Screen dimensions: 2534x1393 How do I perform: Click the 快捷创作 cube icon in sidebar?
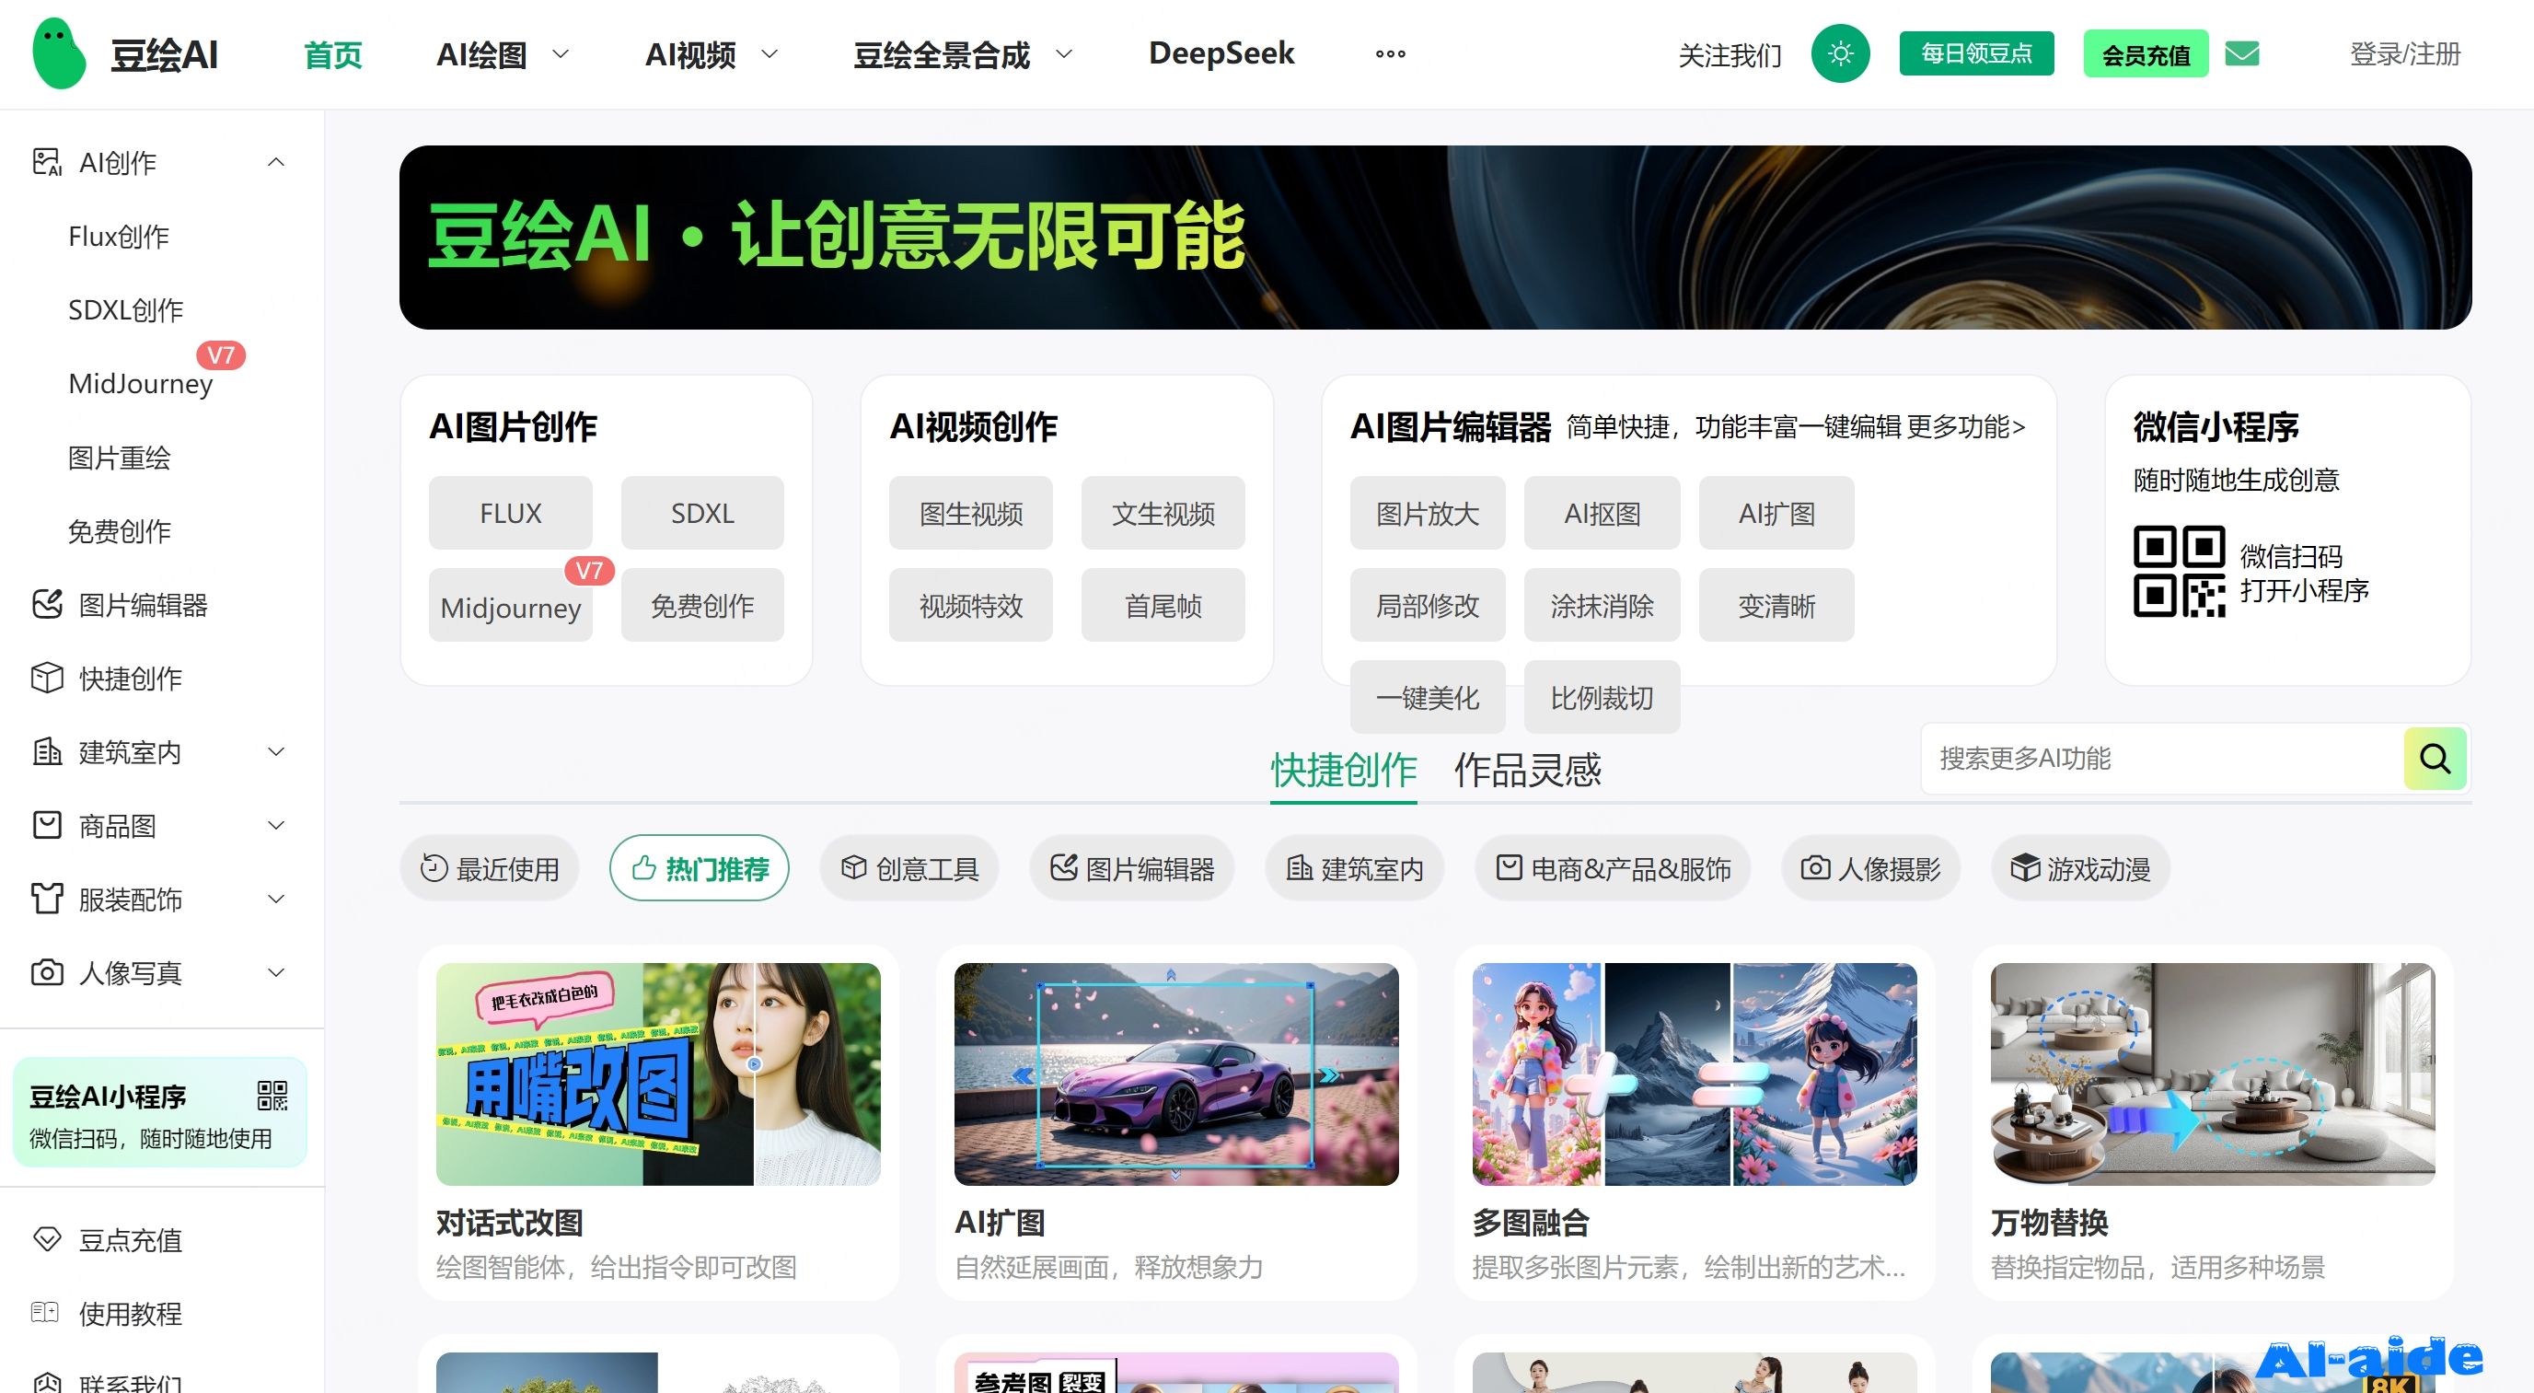tap(46, 678)
